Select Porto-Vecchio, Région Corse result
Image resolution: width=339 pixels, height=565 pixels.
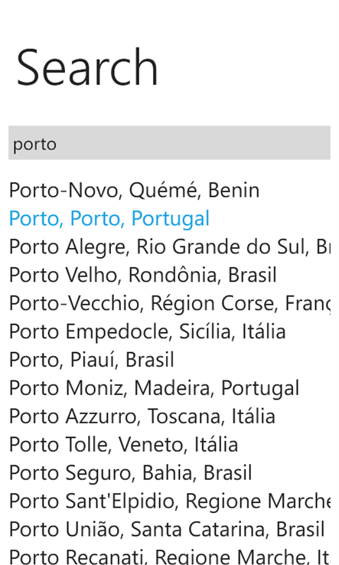169,303
